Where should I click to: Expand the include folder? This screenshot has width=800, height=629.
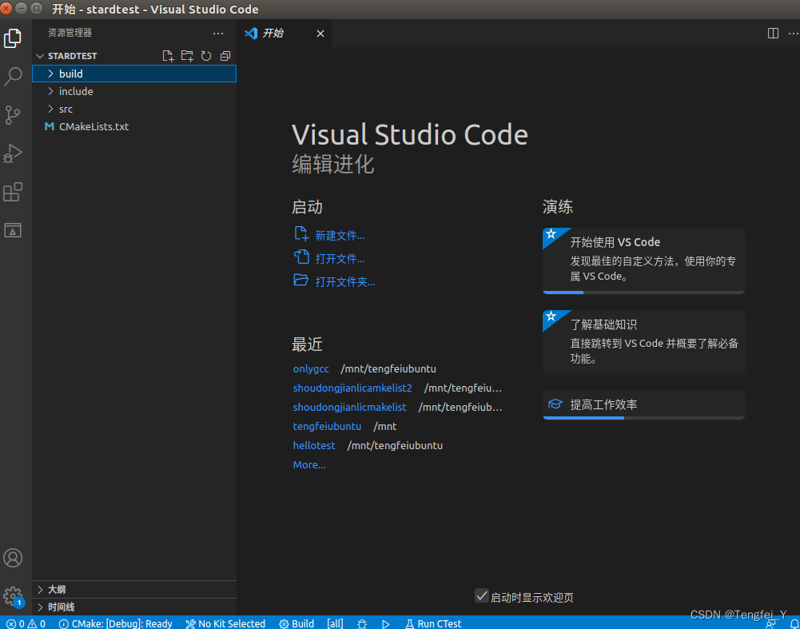(134, 91)
